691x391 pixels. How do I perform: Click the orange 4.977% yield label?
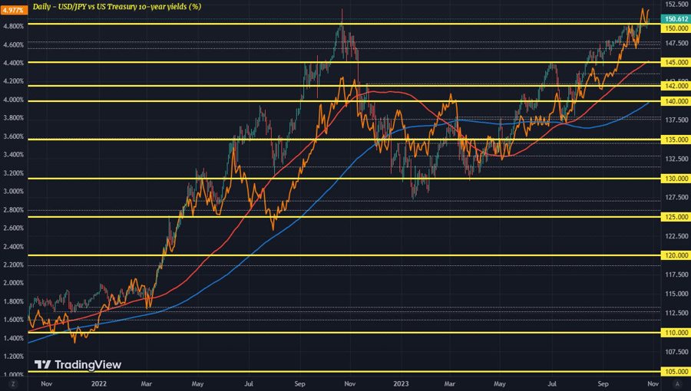click(13, 10)
